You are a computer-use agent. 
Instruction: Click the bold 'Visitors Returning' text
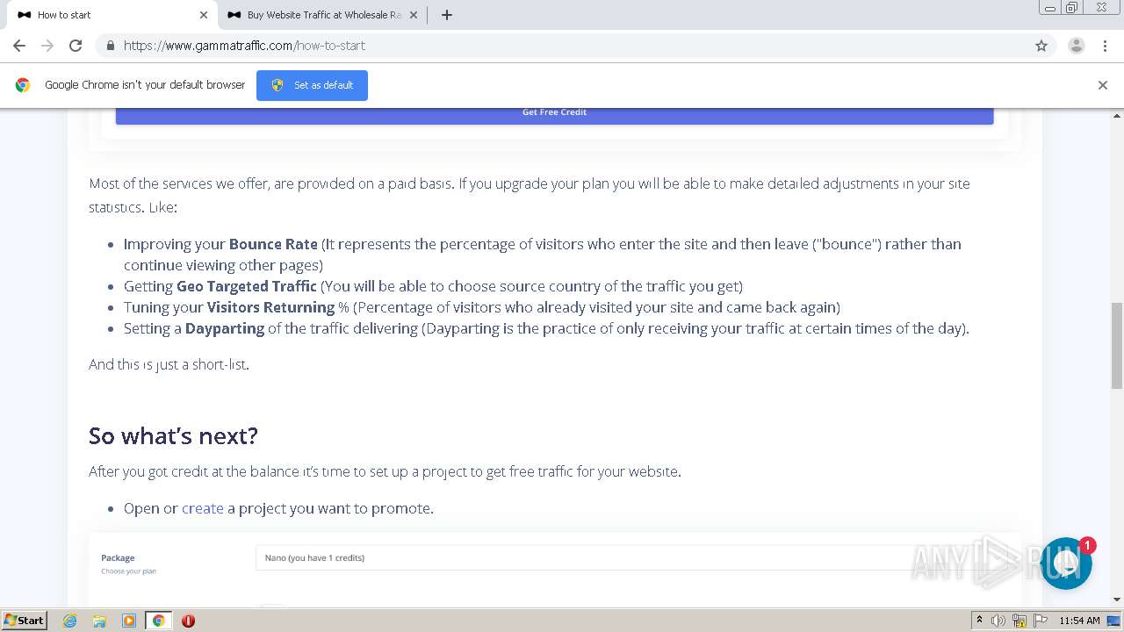(x=270, y=307)
